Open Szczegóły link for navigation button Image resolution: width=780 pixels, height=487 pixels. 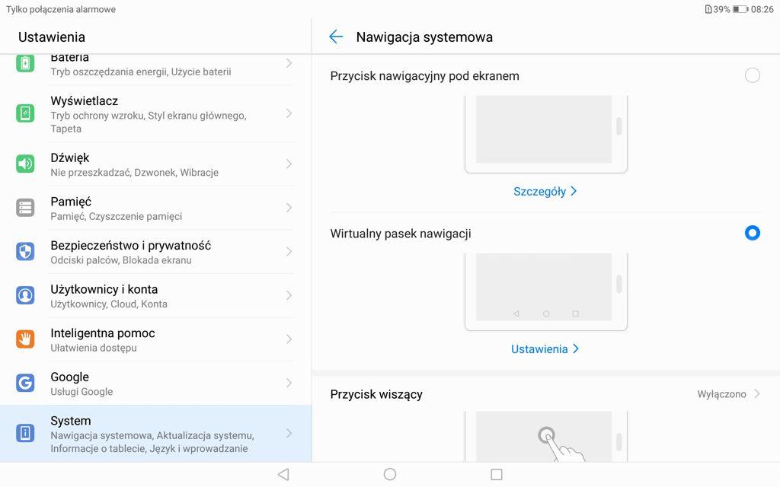(545, 191)
